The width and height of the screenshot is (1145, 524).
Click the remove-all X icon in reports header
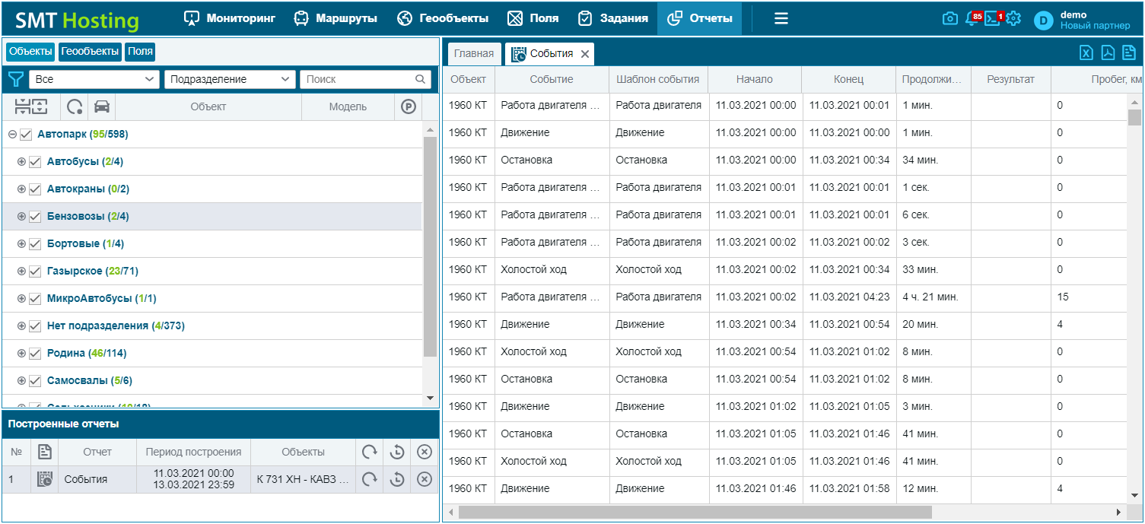[425, 452]
